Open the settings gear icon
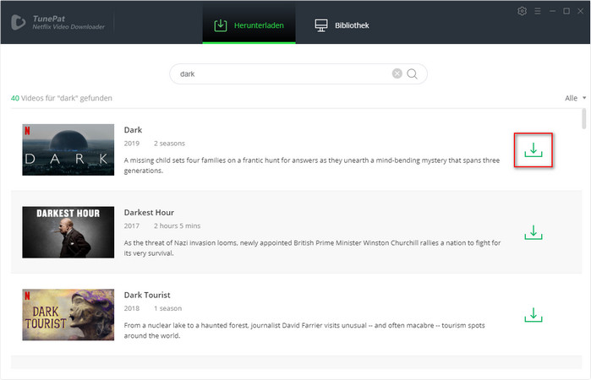 click(522, 11)
